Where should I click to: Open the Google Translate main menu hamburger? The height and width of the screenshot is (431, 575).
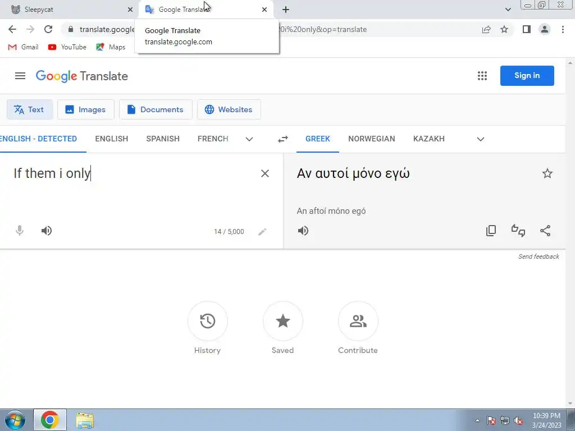[x=20, y=76]
